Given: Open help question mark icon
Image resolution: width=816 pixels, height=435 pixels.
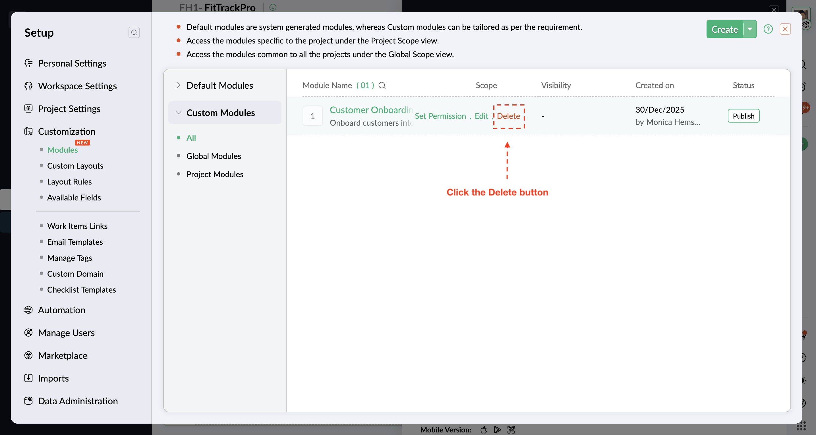Looking at the screenshot, I should point(768,29).
